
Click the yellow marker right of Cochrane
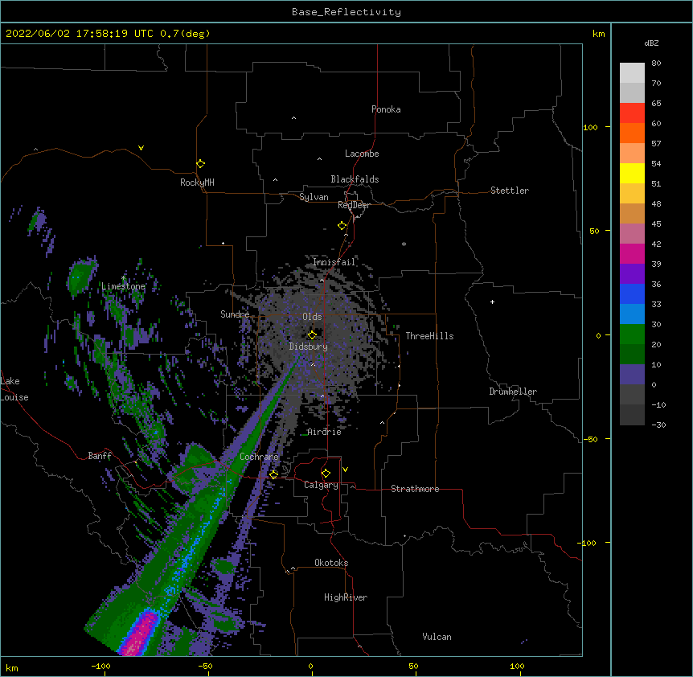tap(273, 474)
